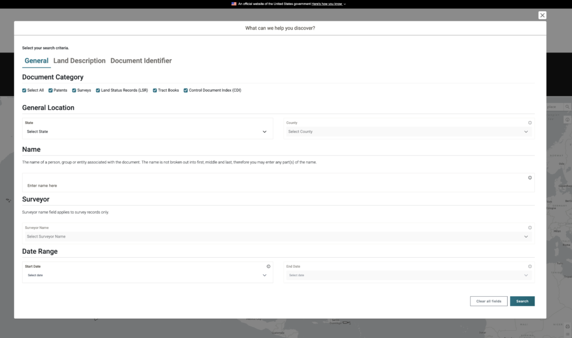This screenshot has height=338, width=572.
Task: Click the 'Date Range' heading
Action: click(x=40, y=252)
